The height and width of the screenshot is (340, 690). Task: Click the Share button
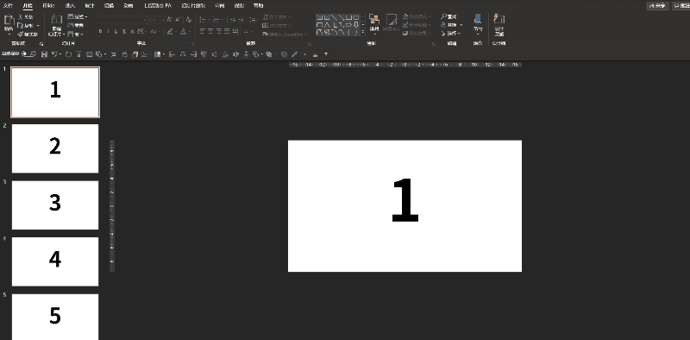(657, 6)
